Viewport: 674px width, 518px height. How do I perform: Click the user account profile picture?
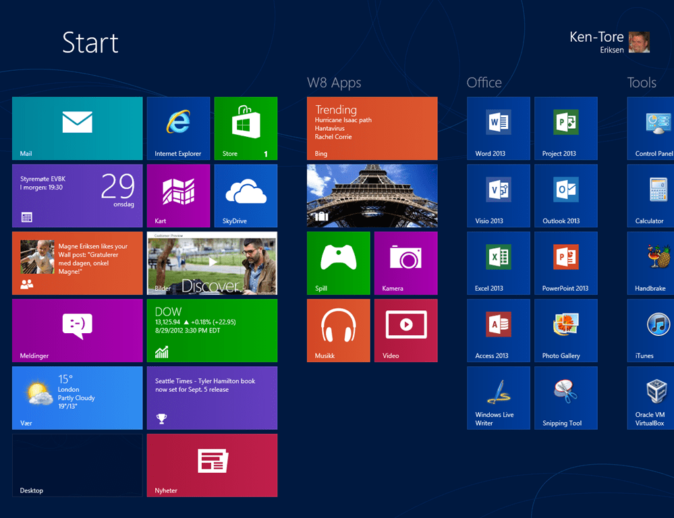tap(639, 42)
